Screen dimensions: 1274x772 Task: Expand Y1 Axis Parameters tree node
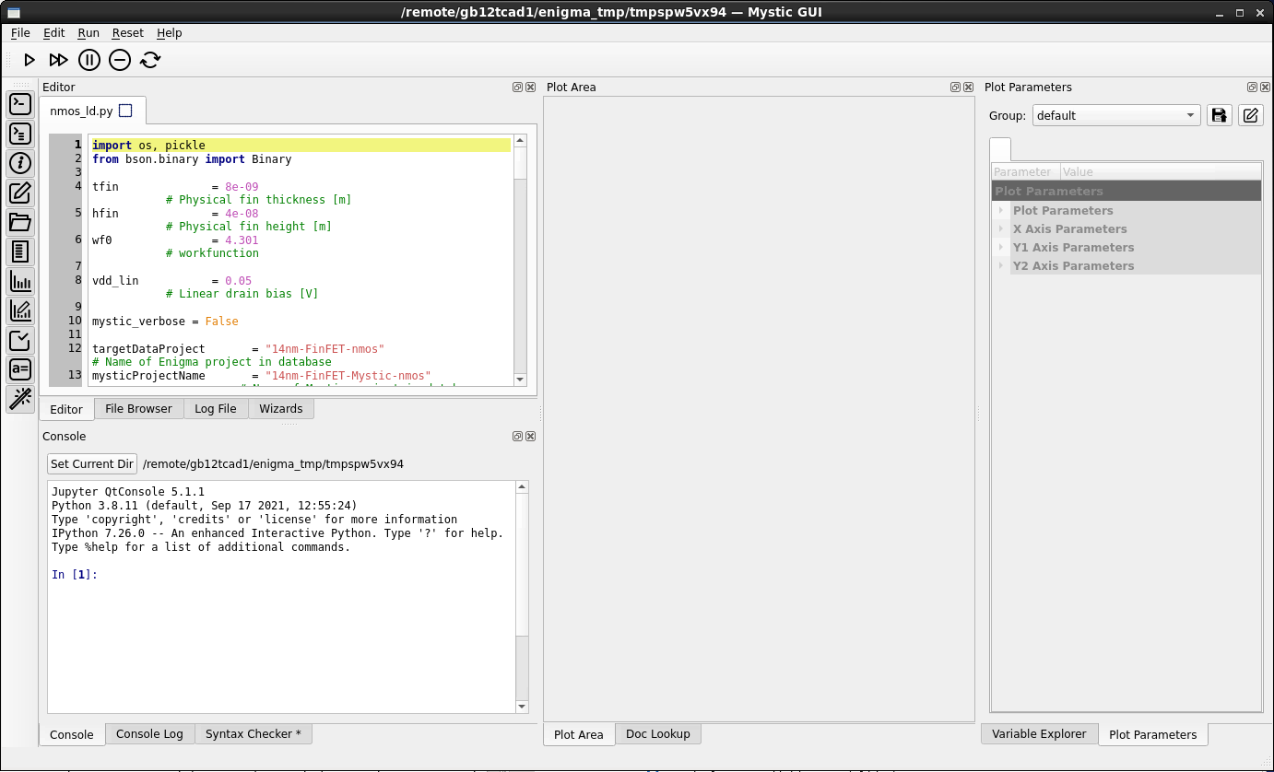click(1000, 247)
